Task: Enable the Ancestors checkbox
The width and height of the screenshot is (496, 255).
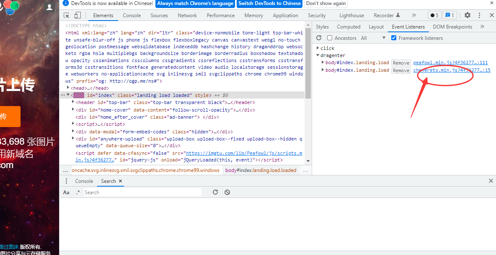Action: (330, 38)
